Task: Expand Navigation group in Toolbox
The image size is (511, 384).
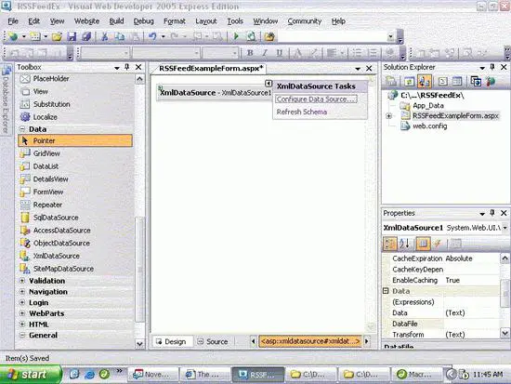Action: pos(22,291)
